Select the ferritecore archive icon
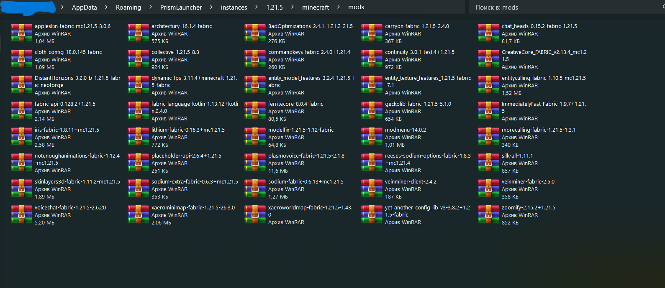Screen dimensions: 665x288 255,111
